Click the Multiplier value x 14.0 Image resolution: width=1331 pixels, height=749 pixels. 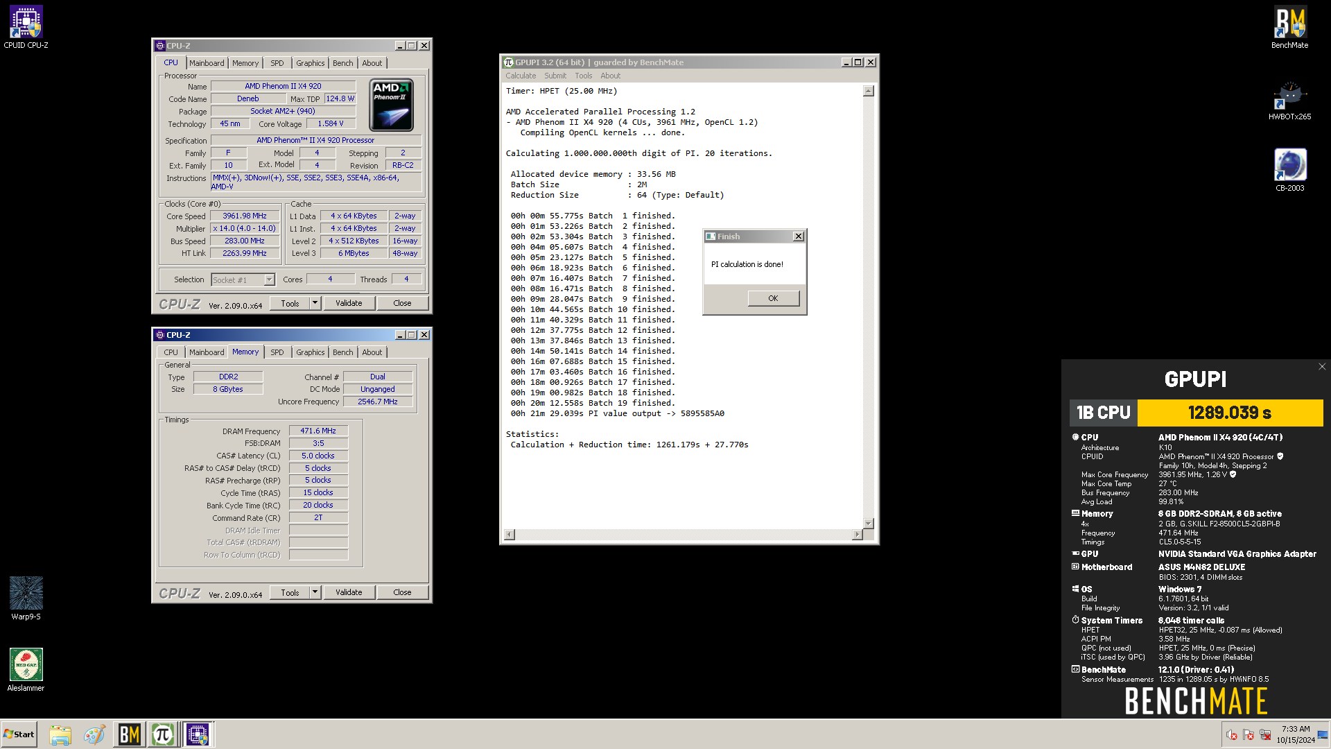(245, 228)
